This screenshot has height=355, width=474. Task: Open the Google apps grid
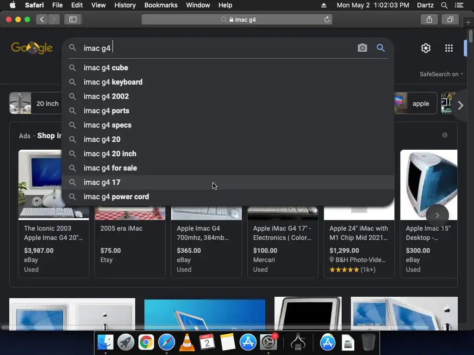[x=449, y=48]
